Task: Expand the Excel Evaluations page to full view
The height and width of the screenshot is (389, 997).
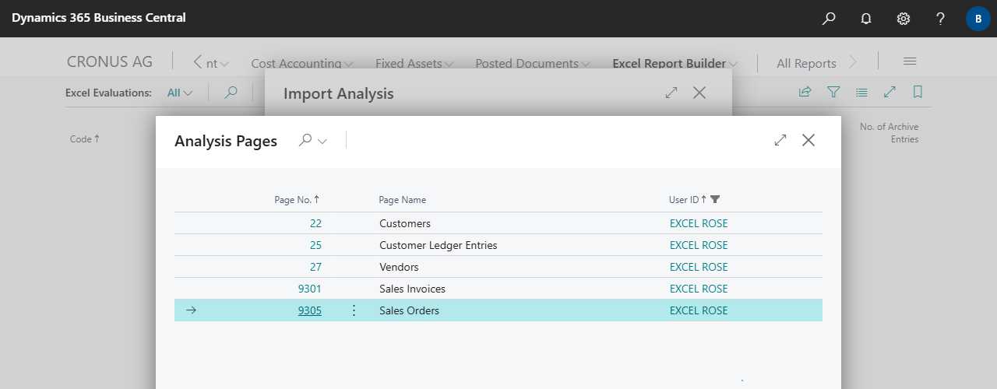Action: click(890, 92)
